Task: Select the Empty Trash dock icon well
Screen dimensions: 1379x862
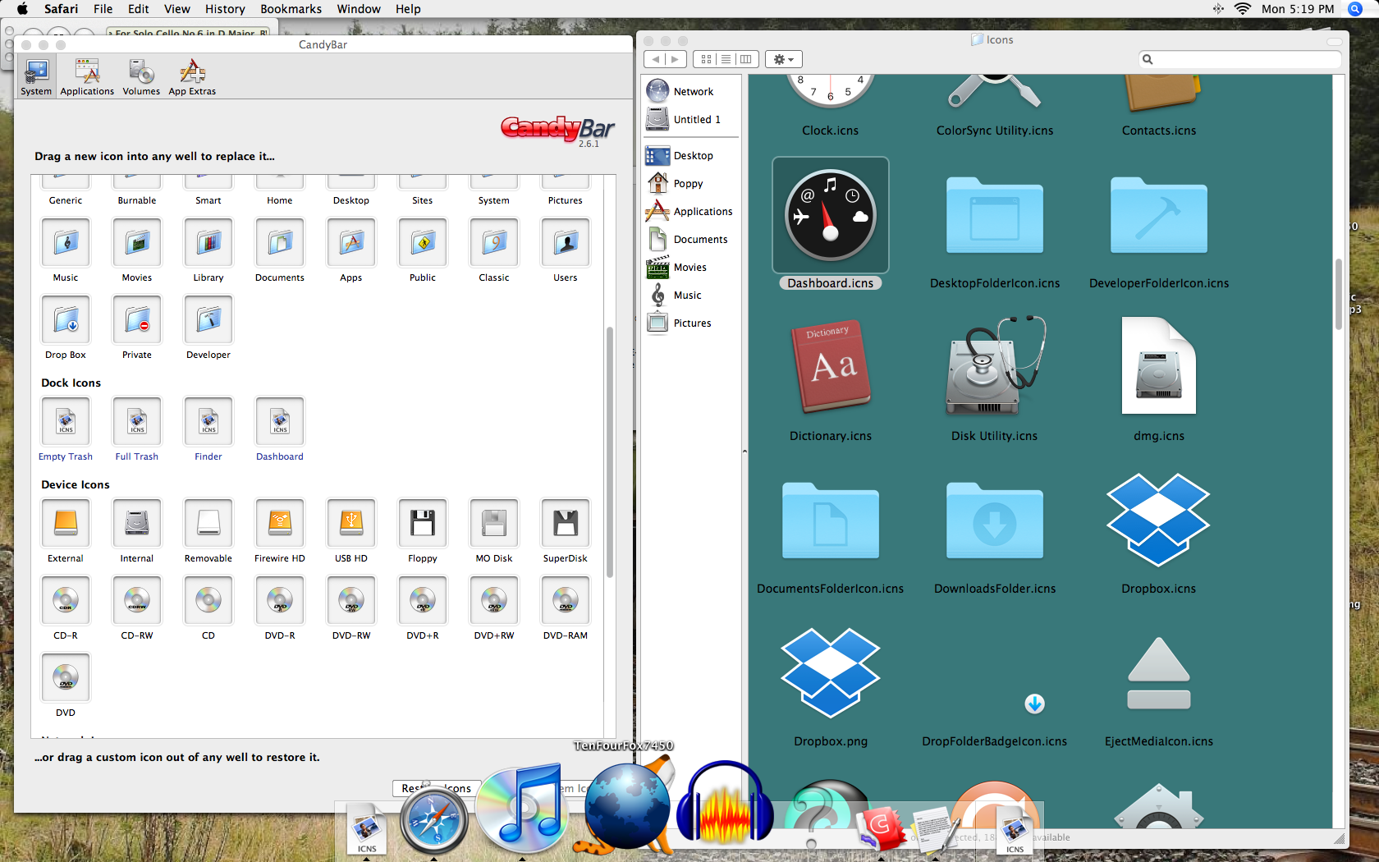Action: 66,422
